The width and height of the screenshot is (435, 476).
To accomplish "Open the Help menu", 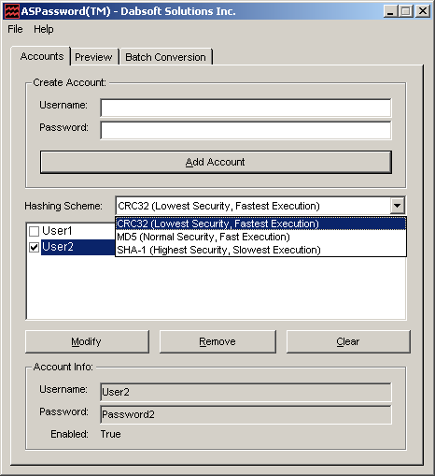I will tap(44, 29).
